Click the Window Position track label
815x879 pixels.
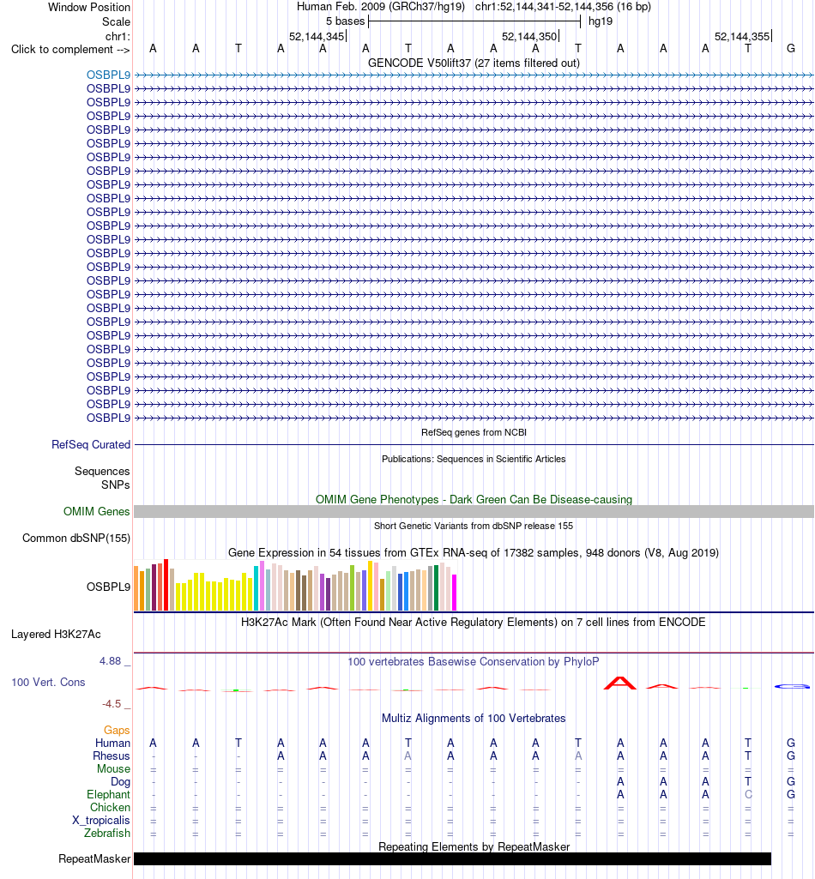coord(88,7)
